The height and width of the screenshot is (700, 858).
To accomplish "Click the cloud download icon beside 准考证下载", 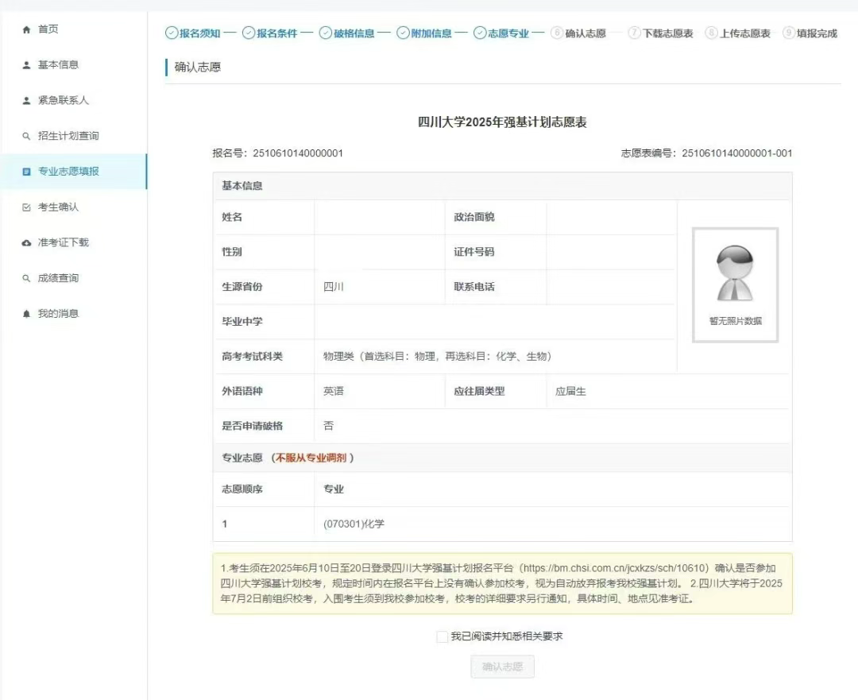I will [26, 243].
